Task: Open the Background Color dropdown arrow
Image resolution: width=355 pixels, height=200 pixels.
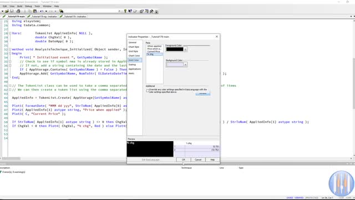Action: (x=185, y=65)
